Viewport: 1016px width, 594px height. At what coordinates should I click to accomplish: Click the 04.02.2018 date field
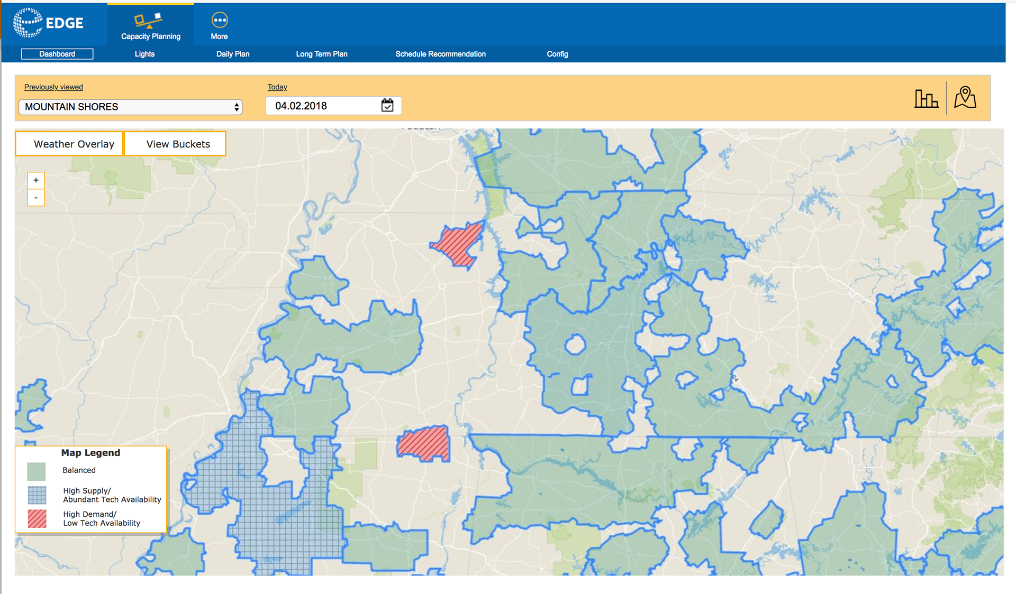tap(333, 106)
